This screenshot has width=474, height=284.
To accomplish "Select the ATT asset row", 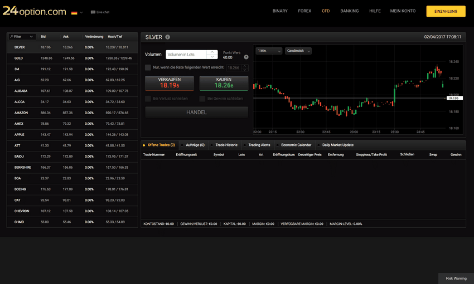I will pyautogui.click(x=72, y=145).
